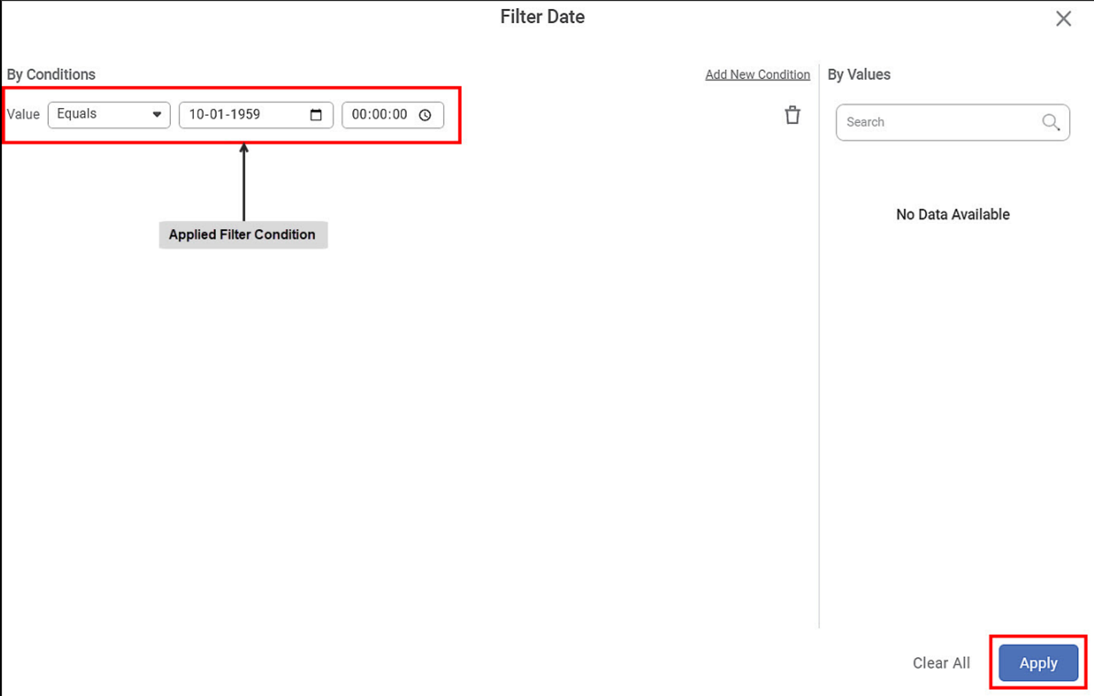Close the Filter Date dialog
Screen dimensions: 1094x696
tap(1063, 19)
